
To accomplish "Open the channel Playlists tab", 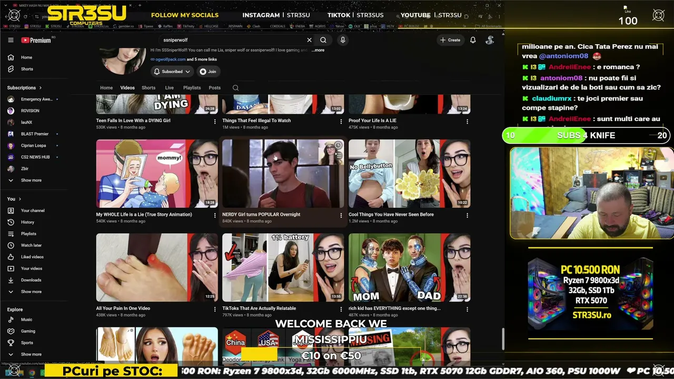I will (192, 88).
